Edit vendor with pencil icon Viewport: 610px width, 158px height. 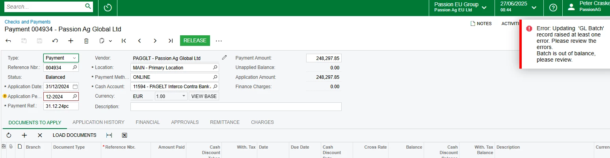(224, 58)
